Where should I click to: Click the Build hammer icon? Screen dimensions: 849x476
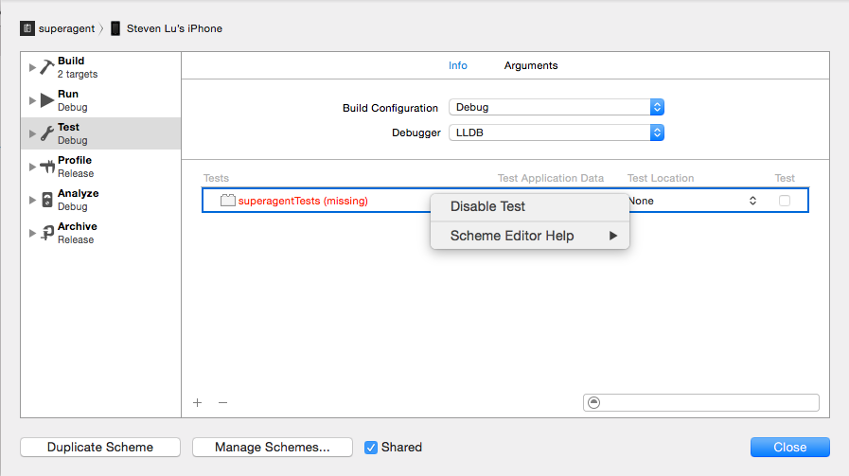47,67
